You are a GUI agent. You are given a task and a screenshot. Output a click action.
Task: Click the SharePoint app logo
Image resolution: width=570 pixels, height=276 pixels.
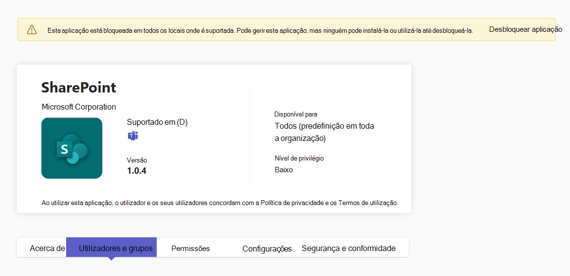click(72, 148)
